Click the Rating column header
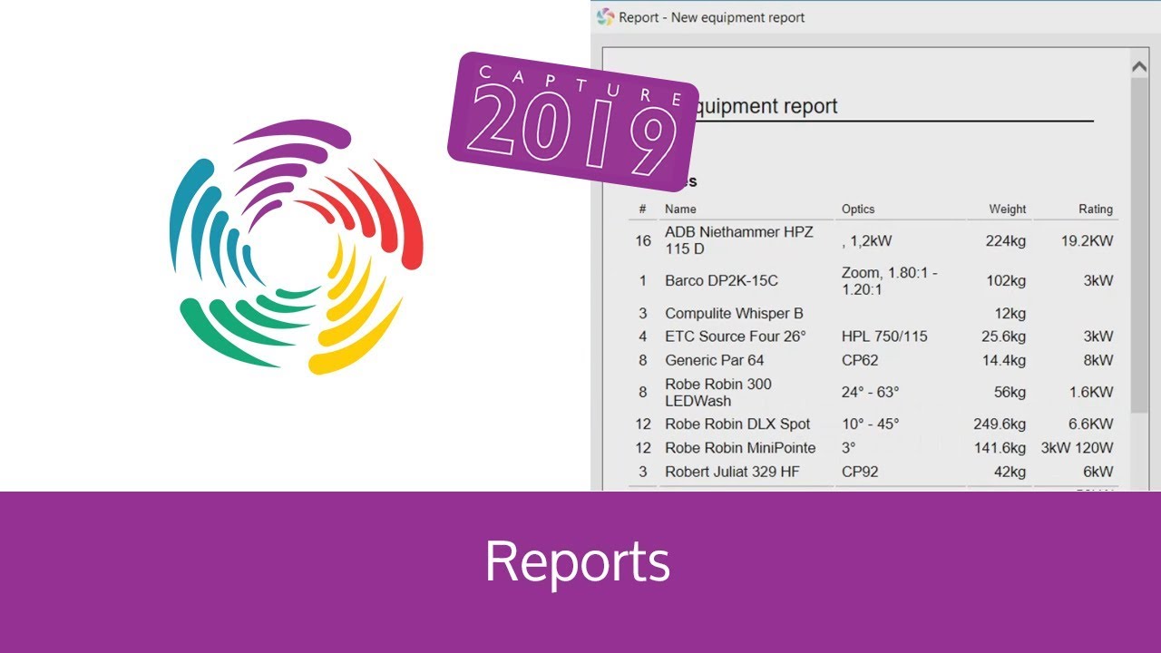The height and width of the screenshot is (653, 1161). (1096, 209)
